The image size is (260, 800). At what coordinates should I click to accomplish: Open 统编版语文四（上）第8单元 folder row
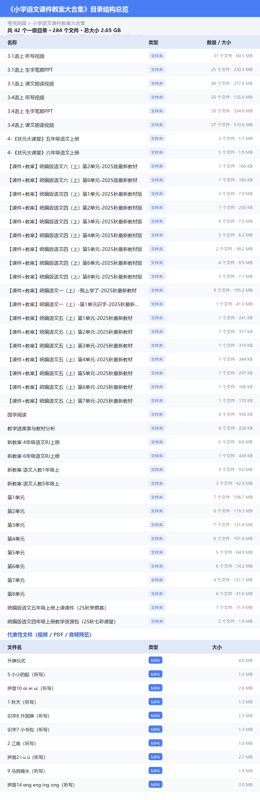(x=130, y=276)
